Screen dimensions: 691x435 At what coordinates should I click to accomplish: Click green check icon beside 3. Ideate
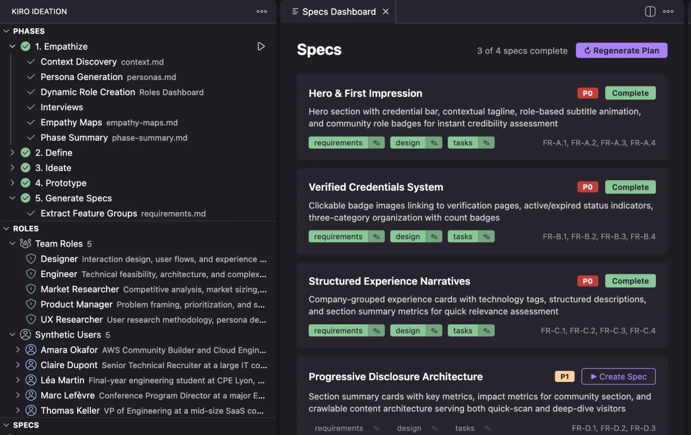click(x=25, y=168)
